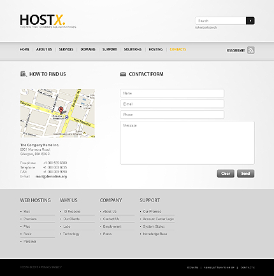Click the mail@demolink.org email link

pos(51,176)
